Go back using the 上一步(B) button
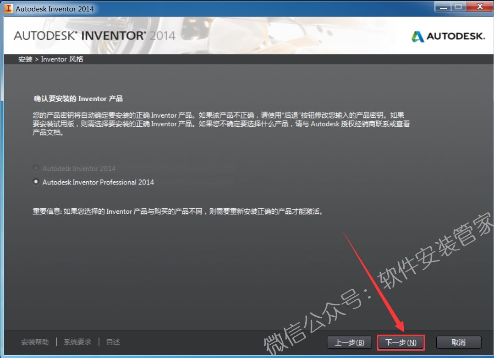 (x=349, y=342)
